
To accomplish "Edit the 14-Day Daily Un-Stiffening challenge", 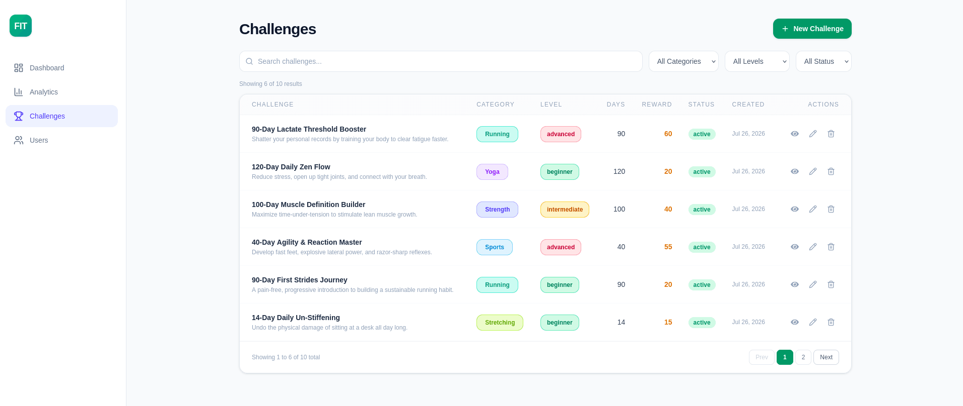I will [813, 322].
